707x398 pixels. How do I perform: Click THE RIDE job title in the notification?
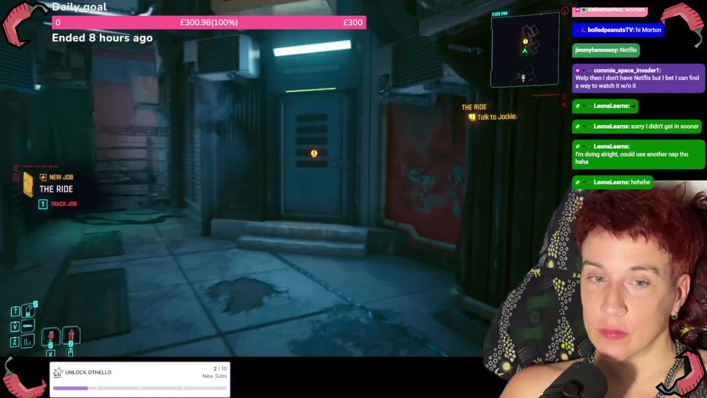(56, 189)
